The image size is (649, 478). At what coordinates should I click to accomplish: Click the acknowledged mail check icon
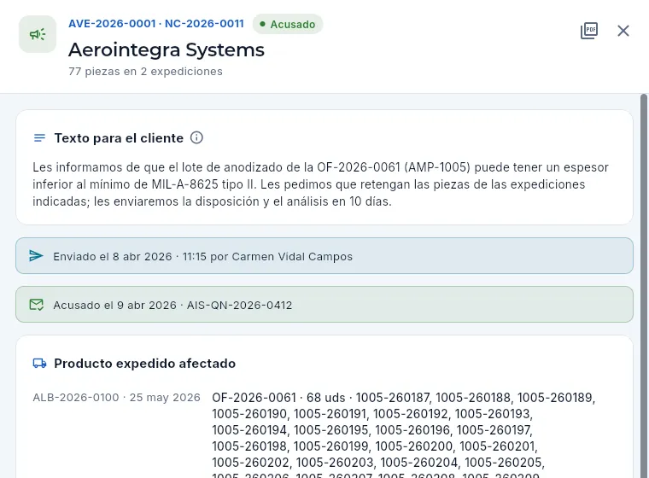point(37,305)
